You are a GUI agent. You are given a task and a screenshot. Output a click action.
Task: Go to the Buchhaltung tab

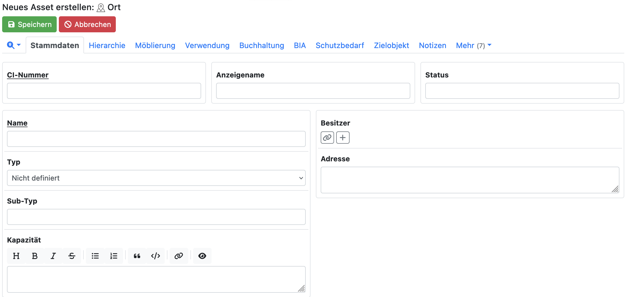pyautogui.click(x=262, y=45)
